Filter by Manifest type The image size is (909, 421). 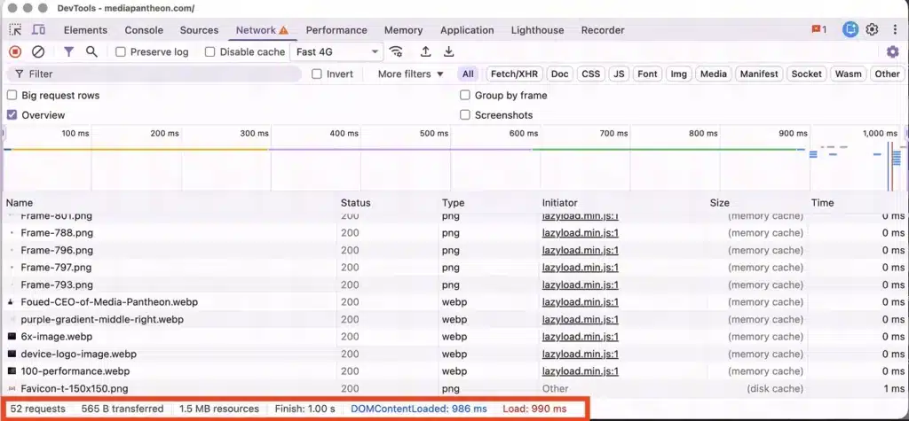click(759, 74)
